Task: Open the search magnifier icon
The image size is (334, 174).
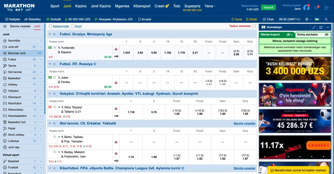Action: pyautogui.click(x=326, y=19)
